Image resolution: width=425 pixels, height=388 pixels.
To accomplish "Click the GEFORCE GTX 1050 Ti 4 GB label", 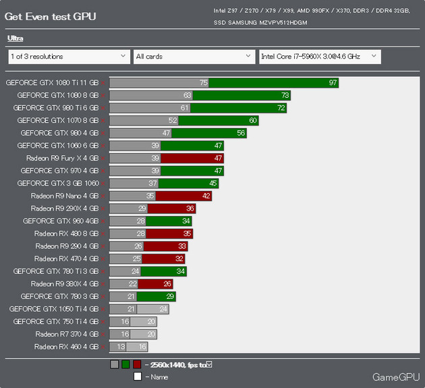I will click(54, 309).
